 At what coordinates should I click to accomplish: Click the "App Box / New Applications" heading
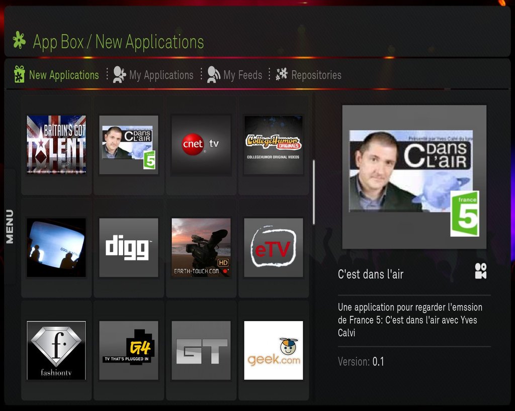coord(118,42)
